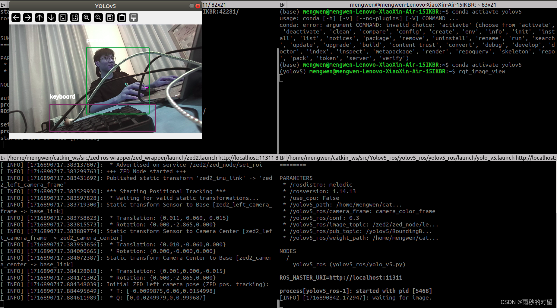Save the current YOLOv5 image
Image resolution: width=557 pixels, height=308 pixels.
tap(110, 18)
